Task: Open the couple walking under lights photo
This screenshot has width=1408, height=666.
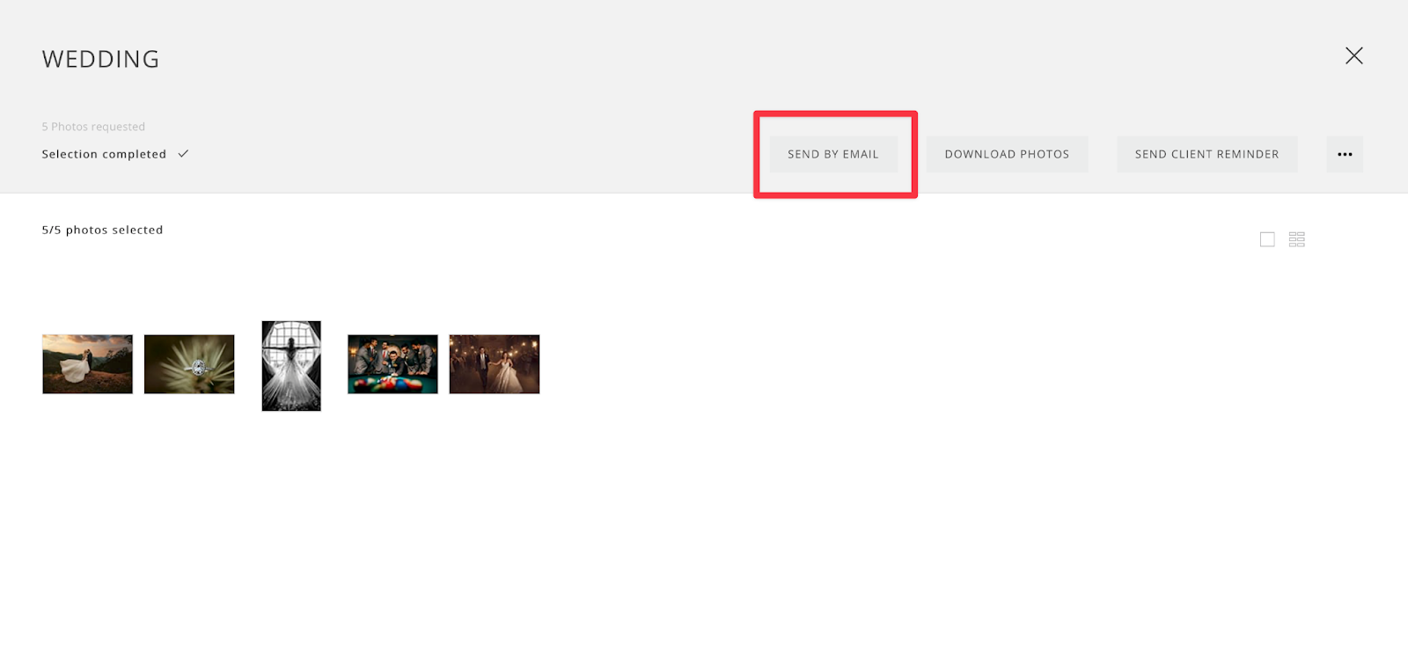Action: 495,364
